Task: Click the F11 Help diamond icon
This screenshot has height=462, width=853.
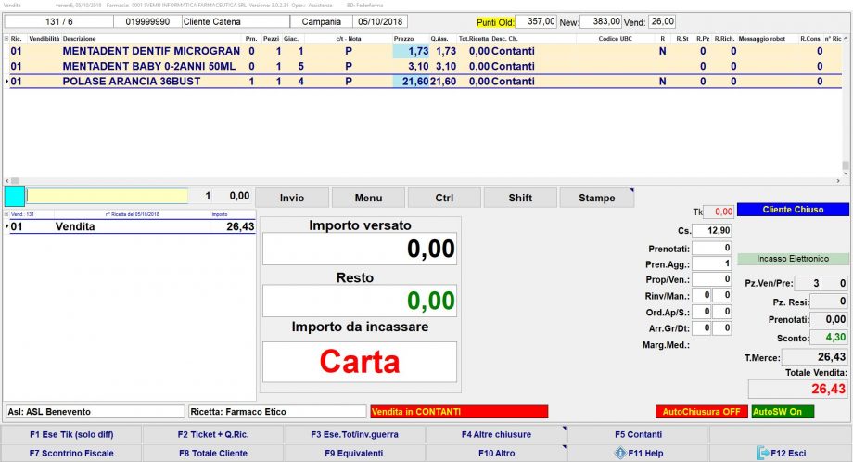Action: (619, 453)
